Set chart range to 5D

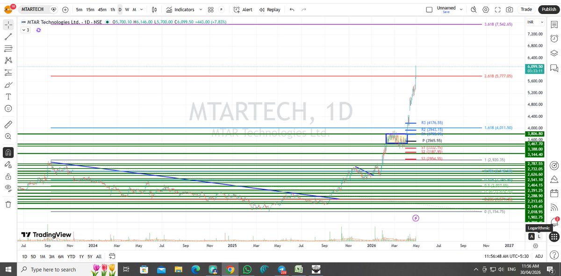tap(33, 256)
